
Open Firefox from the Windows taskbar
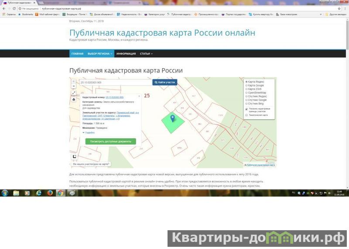coord(49,193)
